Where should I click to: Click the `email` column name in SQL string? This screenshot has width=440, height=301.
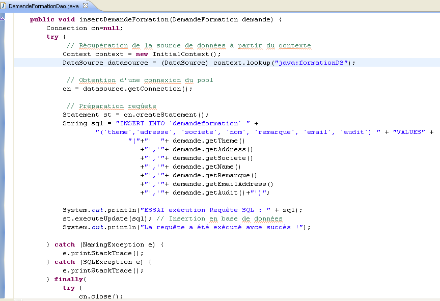[317, 132]
